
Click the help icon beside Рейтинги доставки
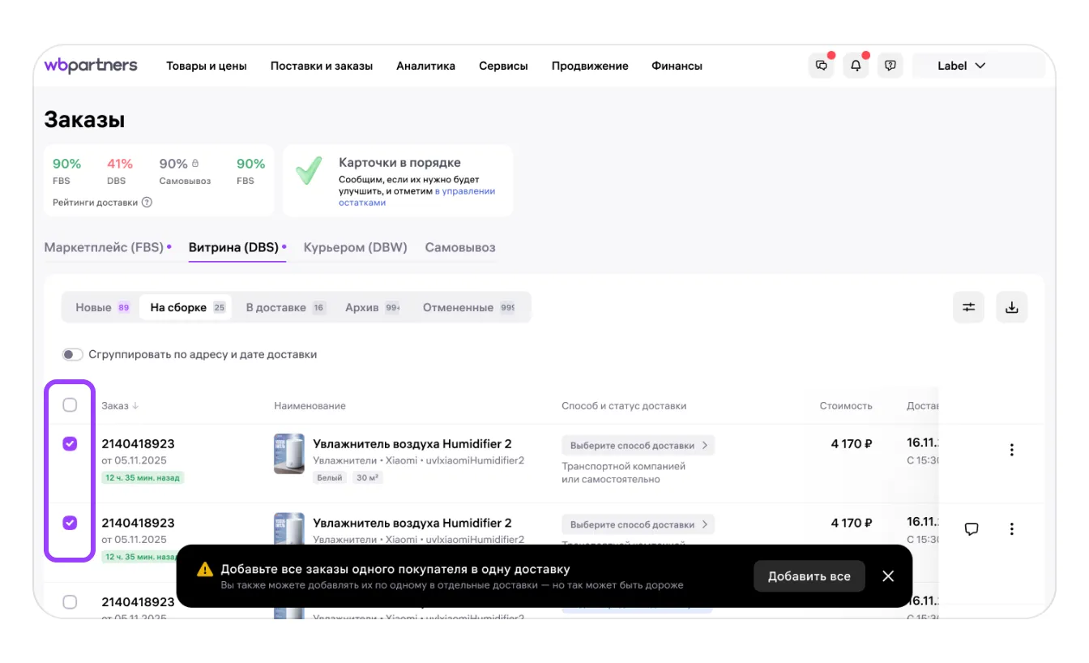(147, 203)
